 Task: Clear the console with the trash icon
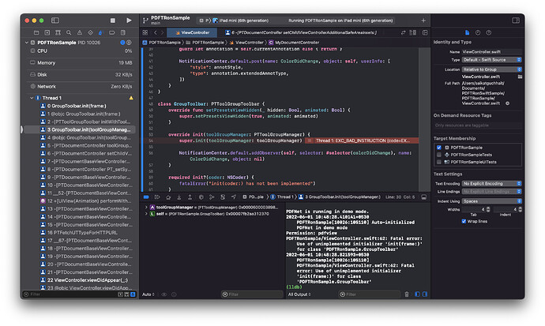click(x=407, y=294)
